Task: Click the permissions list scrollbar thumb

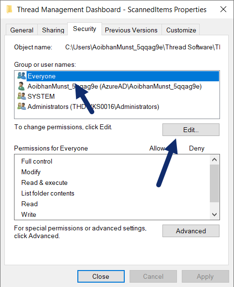Action: pyautogui.click(x=215, y=183)
